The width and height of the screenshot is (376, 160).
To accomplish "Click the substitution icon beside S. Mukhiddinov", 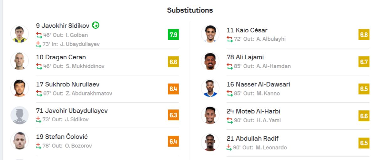I will (x=39, y=66).
